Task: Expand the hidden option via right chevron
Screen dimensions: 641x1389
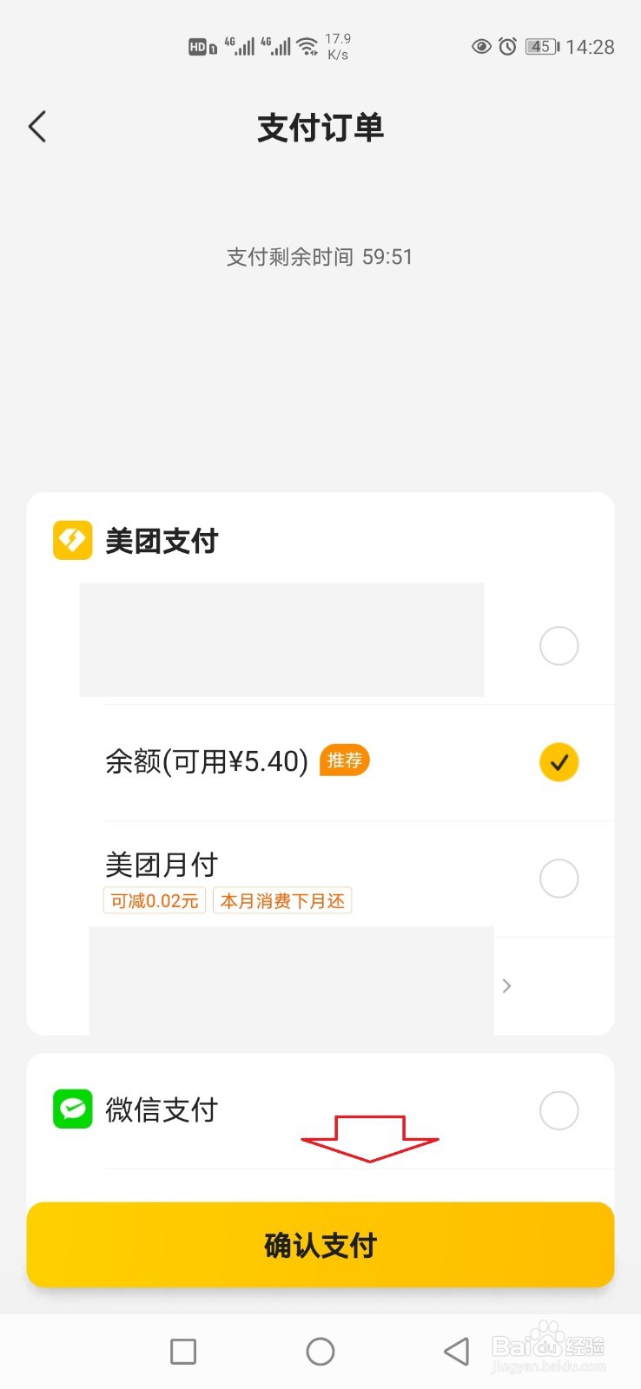Action: 507,985
